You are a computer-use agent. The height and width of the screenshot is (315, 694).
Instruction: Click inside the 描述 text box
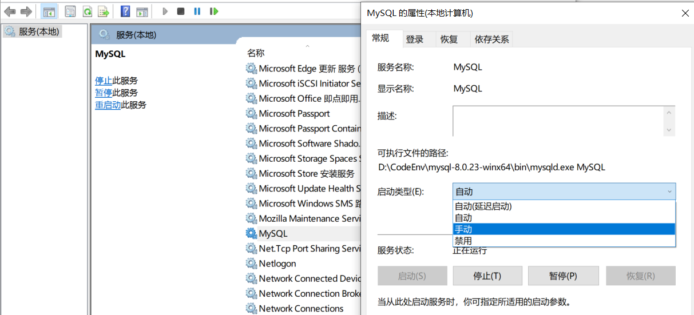[558, 121]
